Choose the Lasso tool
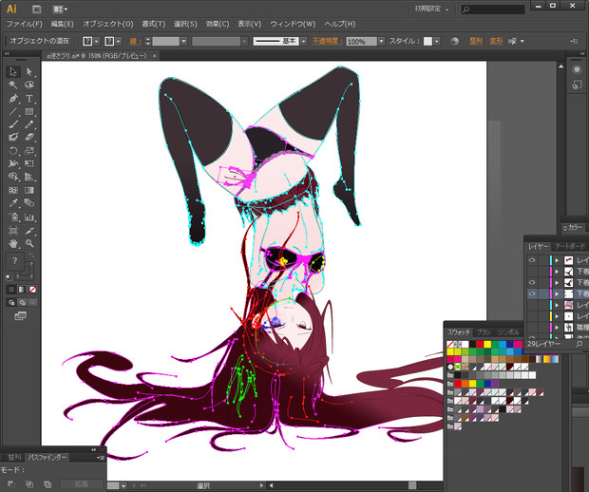Image resolution: width=589 pixels, height=492 pixels. coord(29,85)
